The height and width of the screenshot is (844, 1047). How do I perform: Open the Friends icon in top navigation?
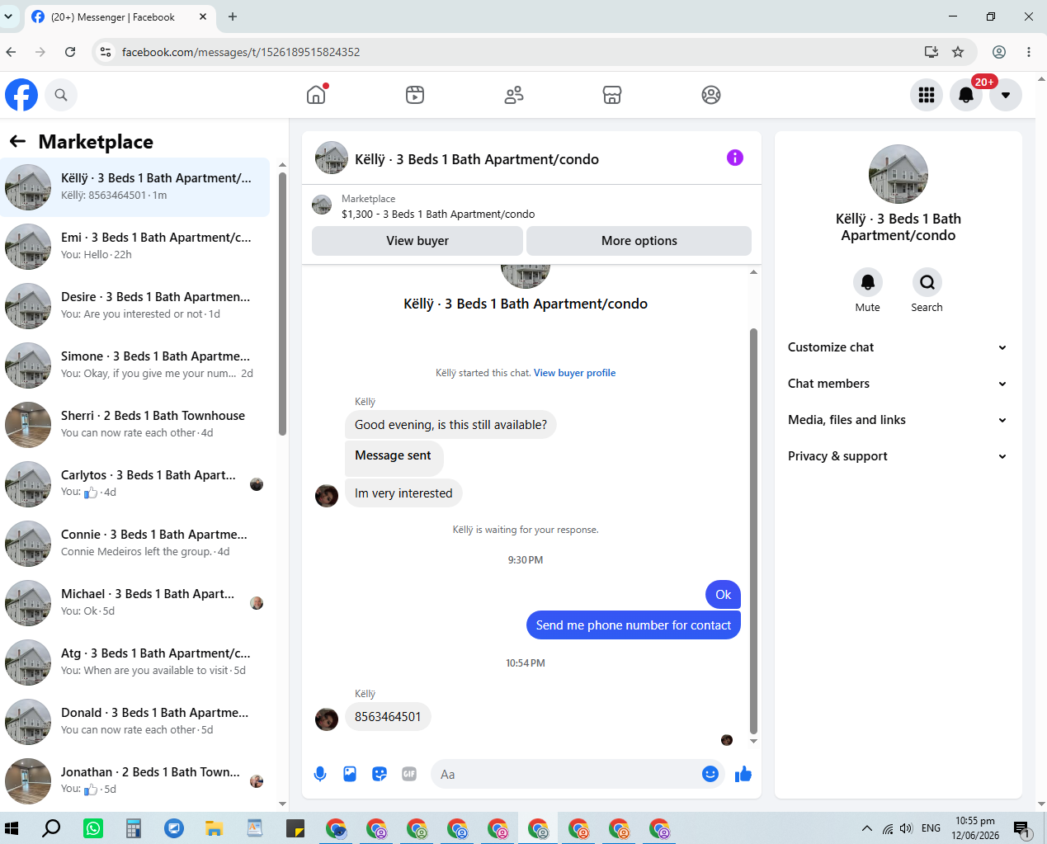[514, 95]
